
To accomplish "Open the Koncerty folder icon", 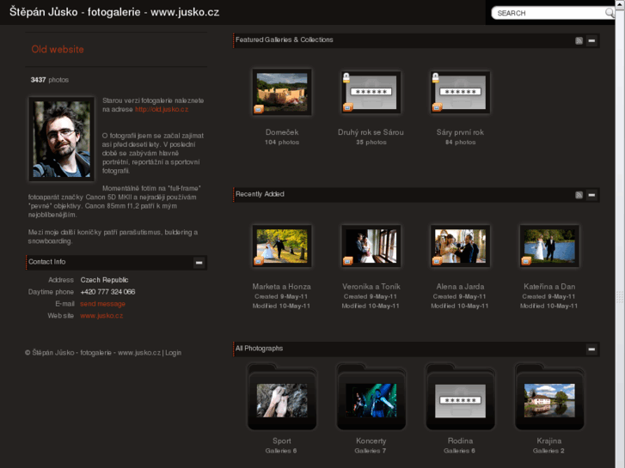I will click(x=371, y=399).
